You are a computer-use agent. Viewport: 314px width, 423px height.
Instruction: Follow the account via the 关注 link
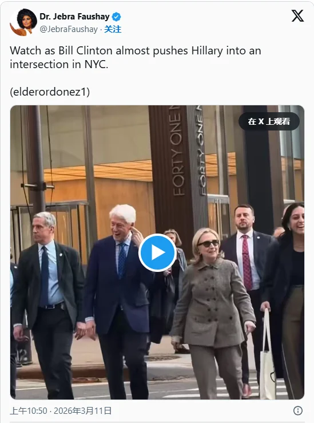point(113,29)
